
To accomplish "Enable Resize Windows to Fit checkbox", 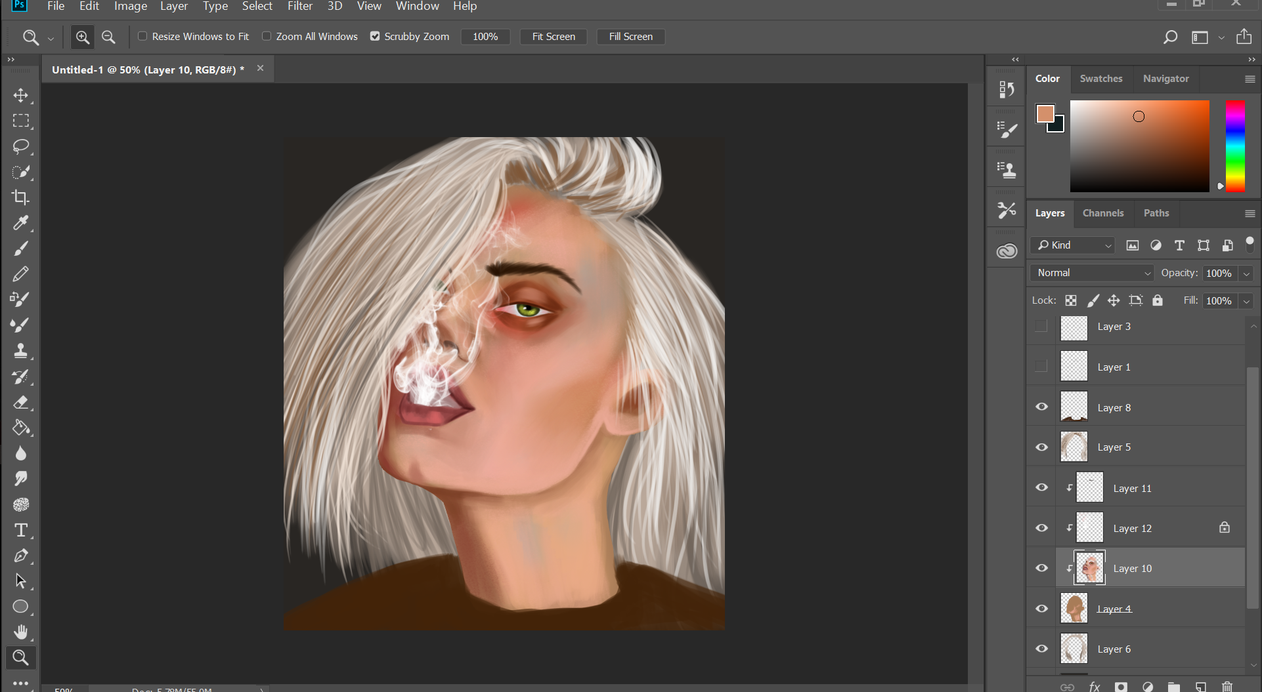I will (142, 36).
